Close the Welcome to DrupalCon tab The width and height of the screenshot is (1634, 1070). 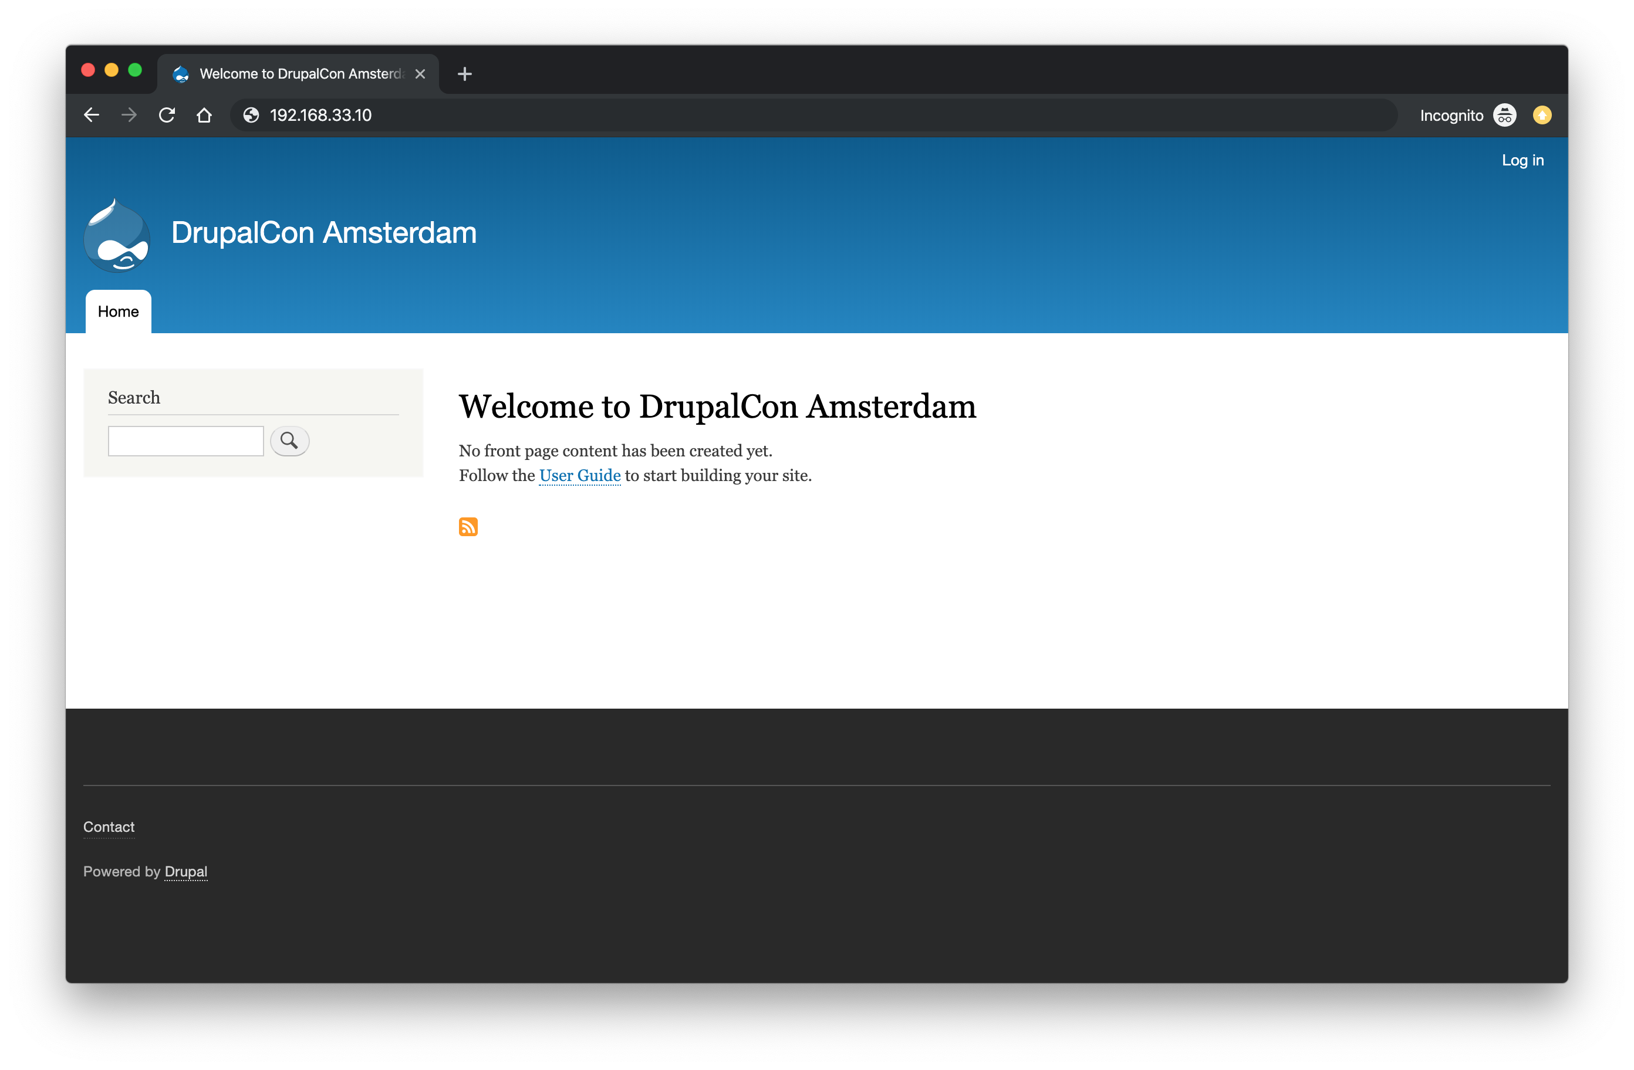[420, 73]
